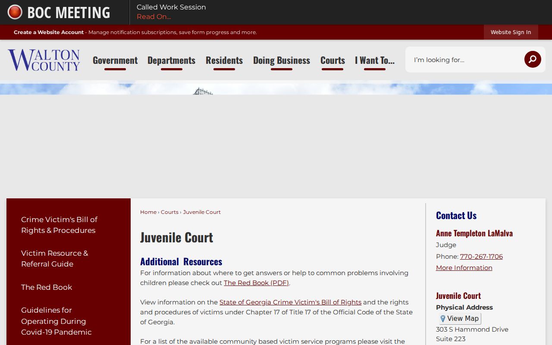
Task: Open State of Georgia Crime Victim's Bill of Rights
Action: pos(290,302)
